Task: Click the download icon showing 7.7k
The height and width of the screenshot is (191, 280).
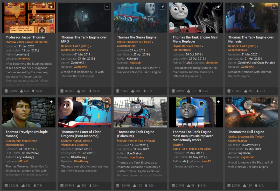Action: (257, 91)
